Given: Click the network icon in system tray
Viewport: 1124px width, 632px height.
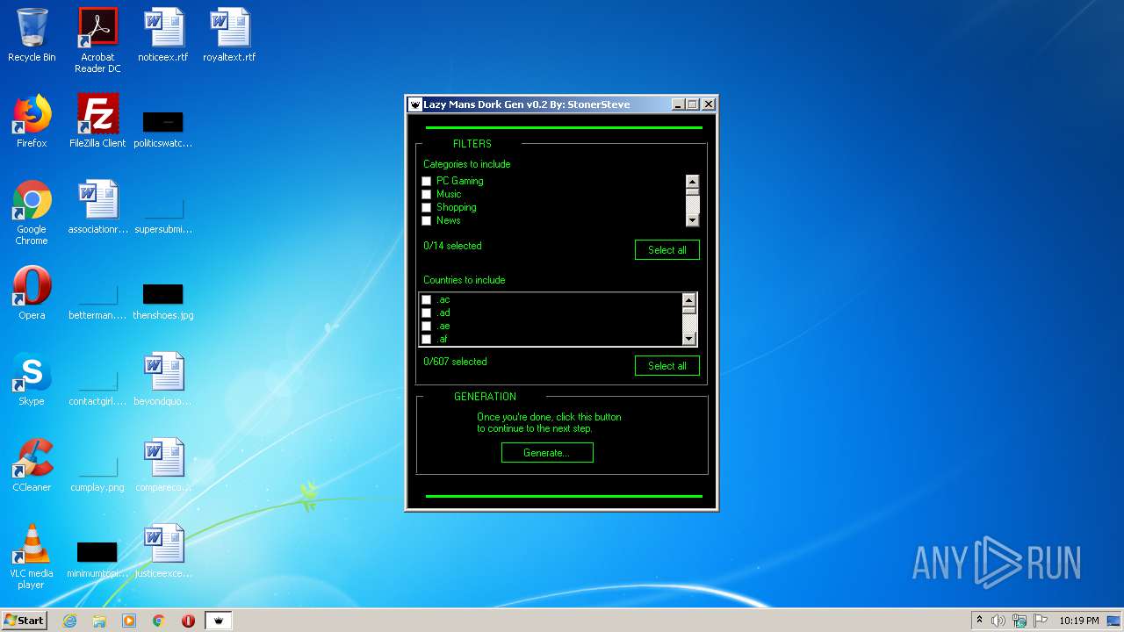Looking at the screenshot, I should (x=1020, y=621).
